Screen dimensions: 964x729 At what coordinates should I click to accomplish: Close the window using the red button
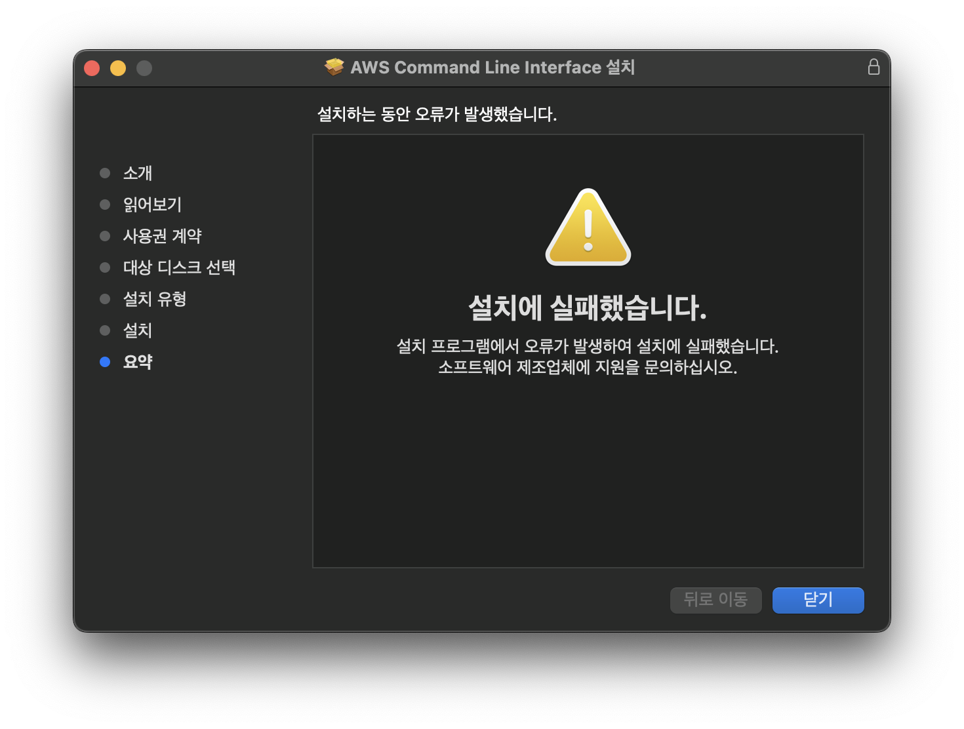click(92, 68)
